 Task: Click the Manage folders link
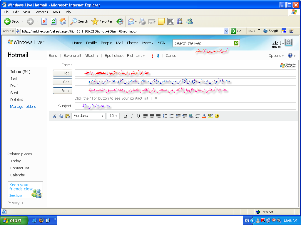click(x=23, y=106)
